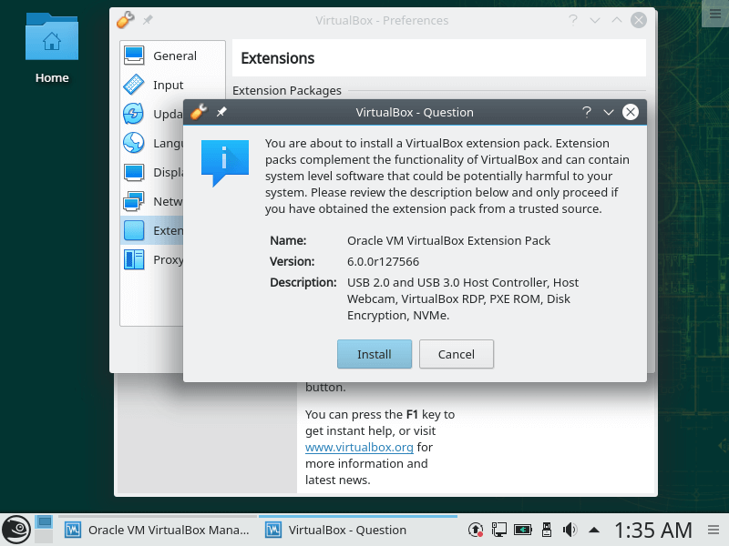Click the Preferences minimize down chevron
729x546 pixels.
coord(595,20)
